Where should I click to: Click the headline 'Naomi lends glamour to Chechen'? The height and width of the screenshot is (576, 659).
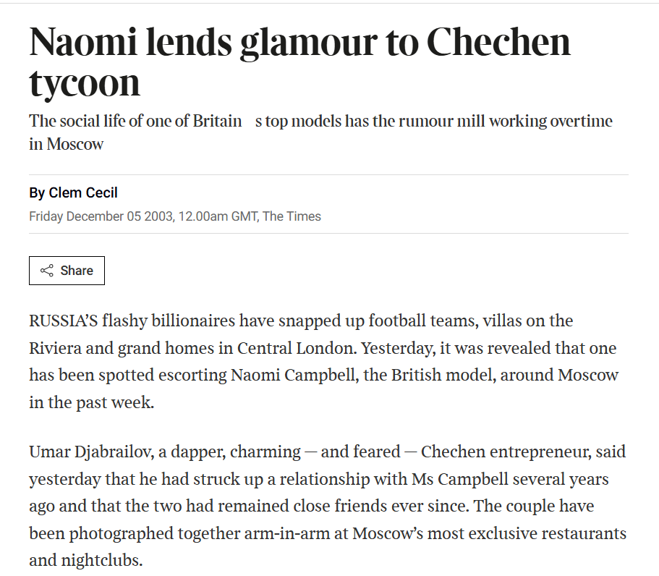click(299, 43)
